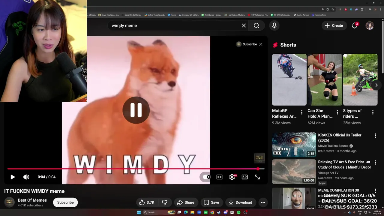
Task: Open the 8 types of riders short
Action: click(360, 79)
